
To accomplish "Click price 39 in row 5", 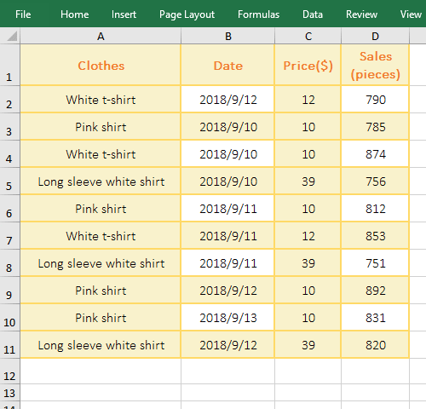I will click(x=308, y=181).
